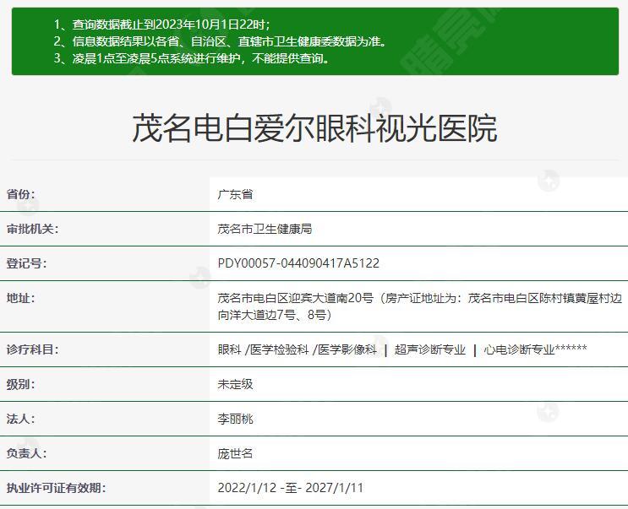
Task: Click 超声诊断专业 in the departments list
Action: click(429, 349)
